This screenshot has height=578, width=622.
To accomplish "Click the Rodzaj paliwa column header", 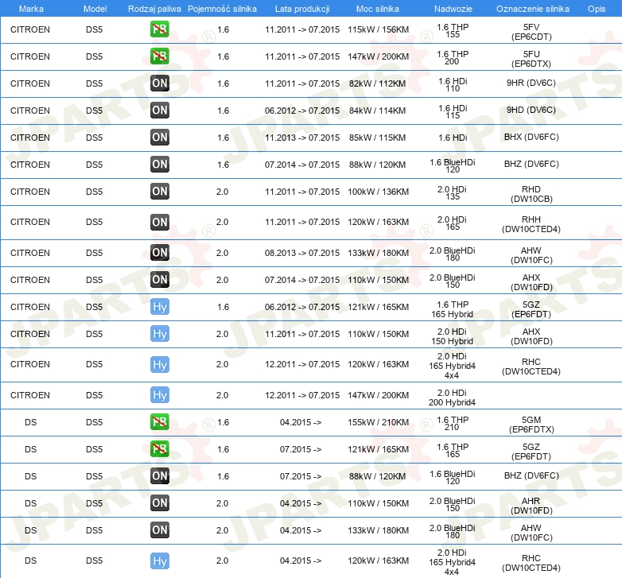I will (154, 8).
